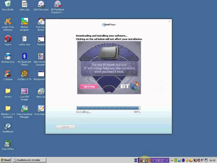Viewport: 217px width, 163px height.
Task: Open Free Offers desktop icon
Action: (x=8, y=145)
